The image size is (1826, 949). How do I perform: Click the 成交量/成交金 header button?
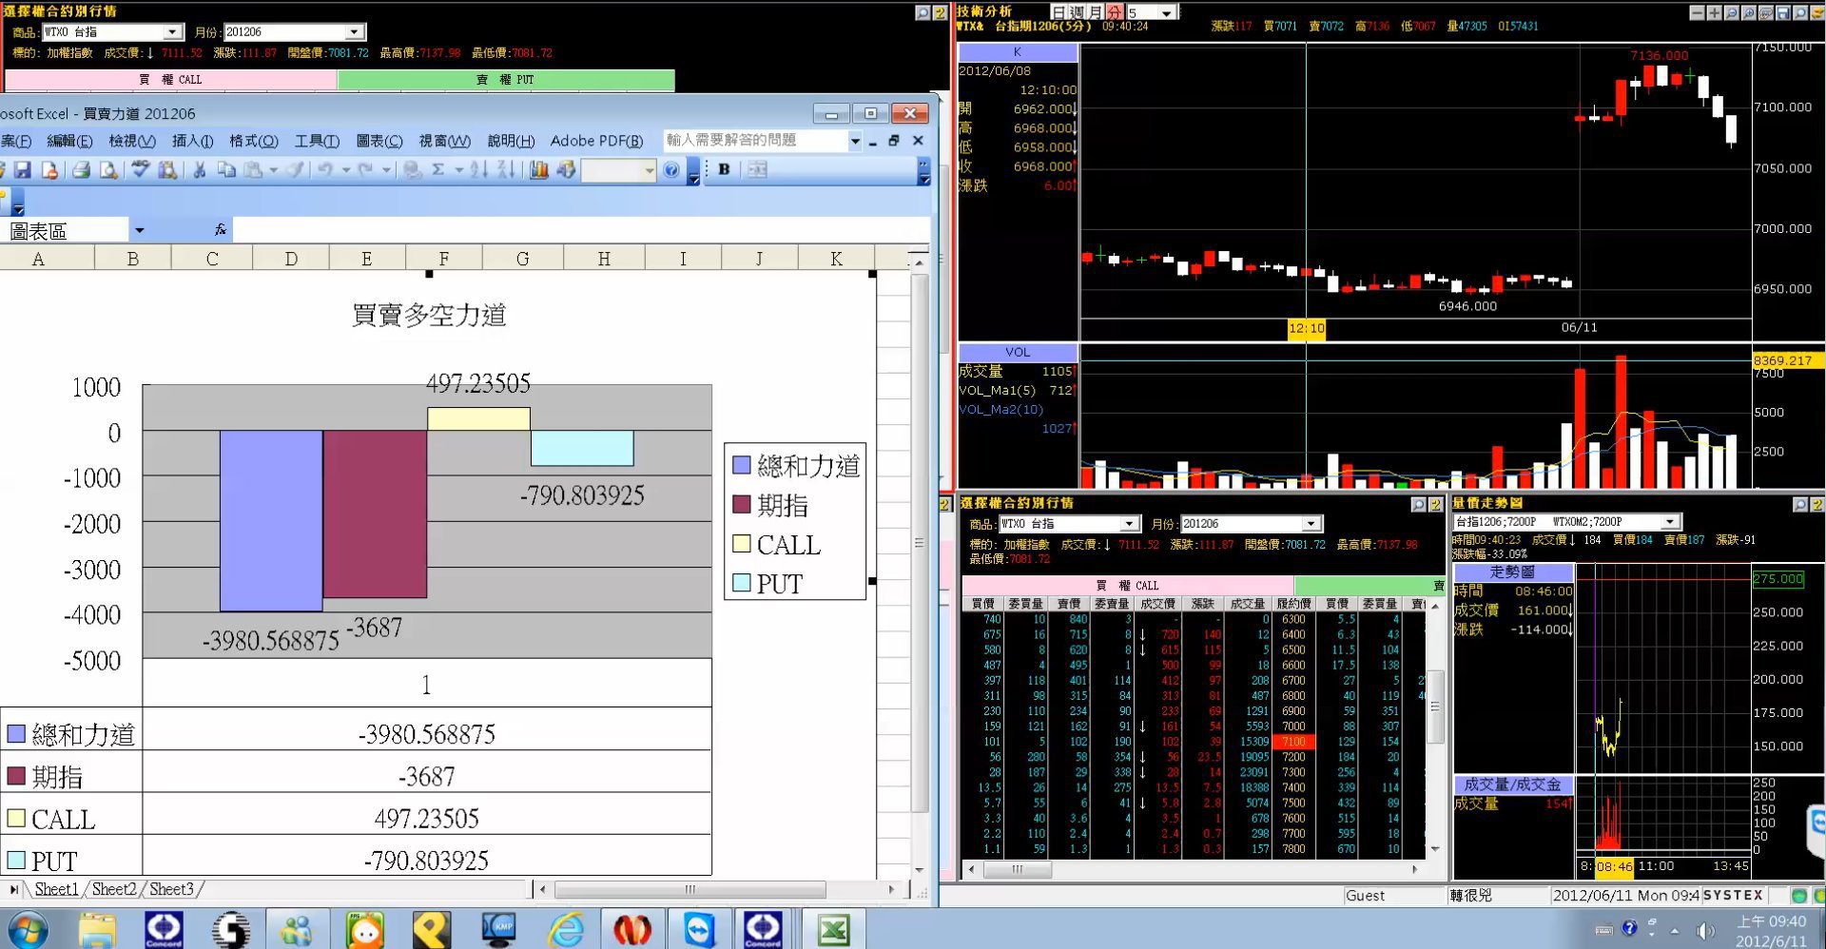coord(1512,784)
